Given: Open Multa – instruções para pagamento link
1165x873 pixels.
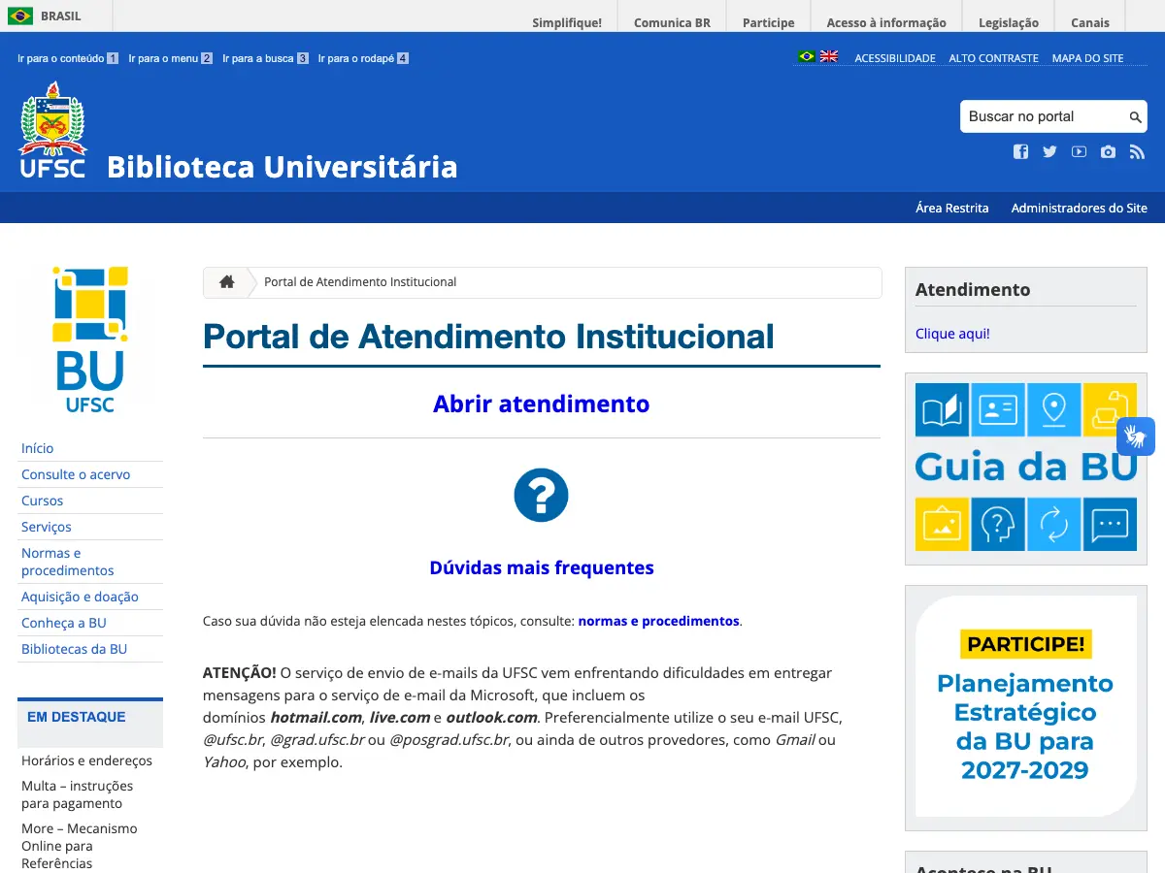Looking at the screenshot, I should click(78, 794).
